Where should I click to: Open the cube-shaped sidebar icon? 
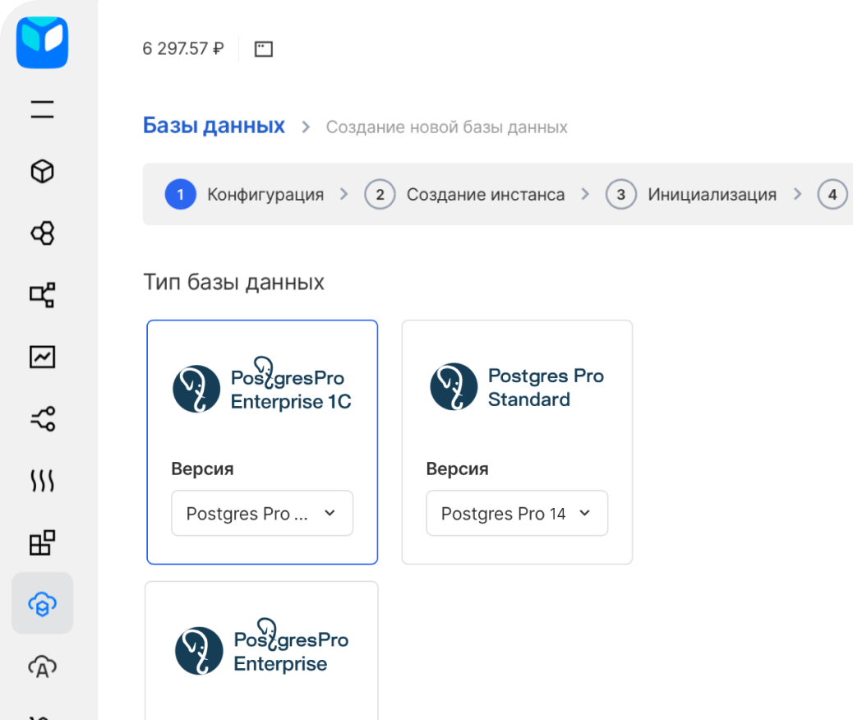(43, 172)
